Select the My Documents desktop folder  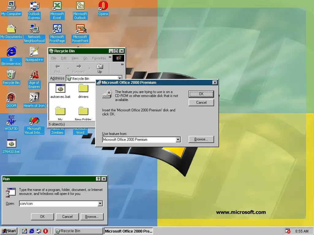11,32
